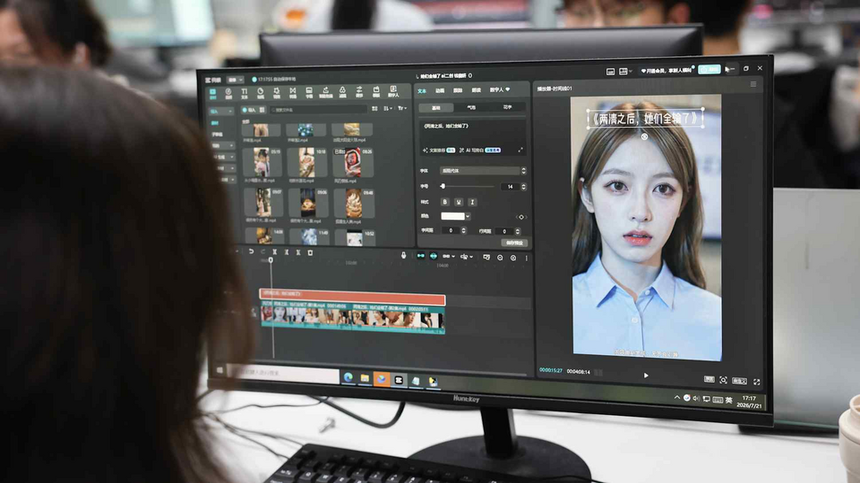
Task: Open File Explorer from the taskbar
Action: [x=365, y=377]
